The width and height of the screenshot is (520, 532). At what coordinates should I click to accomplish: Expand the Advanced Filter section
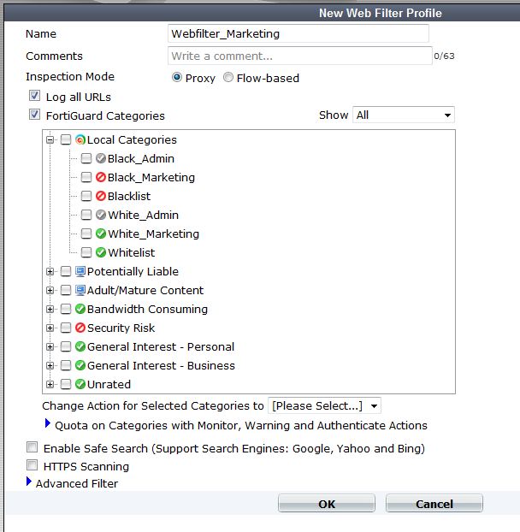(29, 482)
